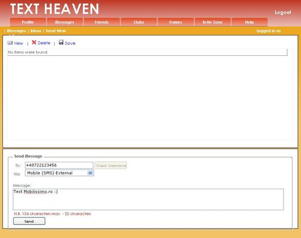
Task: Open the Profile tab
Action: tap(28, 22)
